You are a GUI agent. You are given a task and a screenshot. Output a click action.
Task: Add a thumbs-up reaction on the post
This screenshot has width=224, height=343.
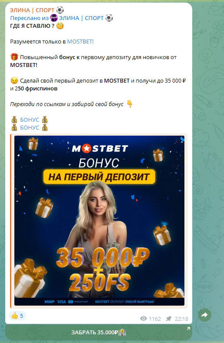[x=17, y=316]
